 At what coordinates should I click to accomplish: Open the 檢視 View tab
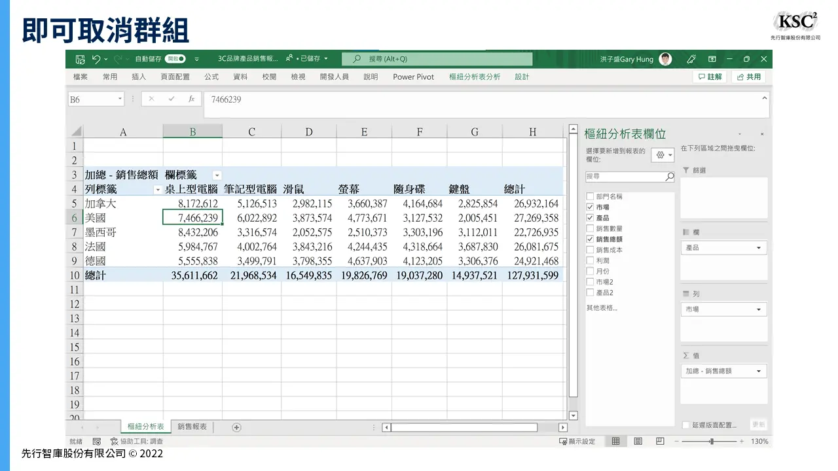click(298, 77)
